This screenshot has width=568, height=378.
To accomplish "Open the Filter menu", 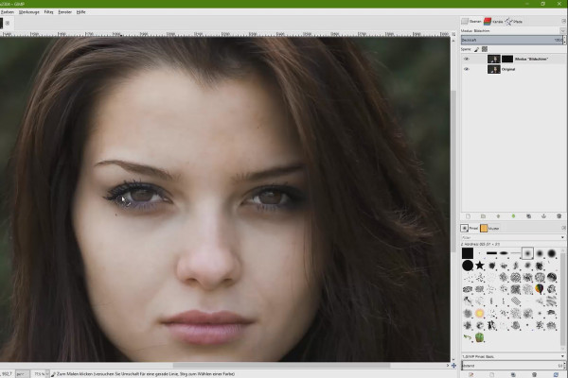I will coord(48,12).
